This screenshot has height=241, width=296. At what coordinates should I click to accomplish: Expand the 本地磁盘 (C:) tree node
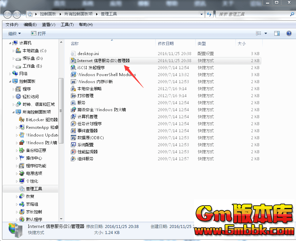click(x=14, y=51)
